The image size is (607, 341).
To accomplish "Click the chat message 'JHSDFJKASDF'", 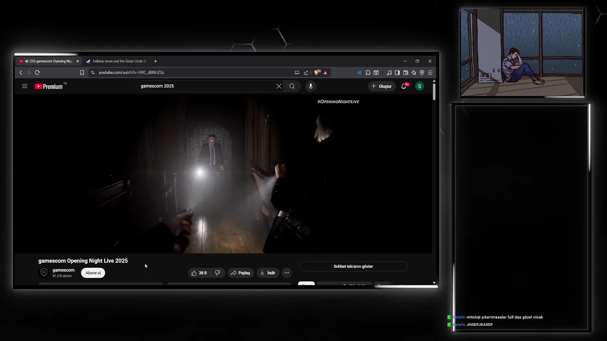I will [x=479, y=325].
